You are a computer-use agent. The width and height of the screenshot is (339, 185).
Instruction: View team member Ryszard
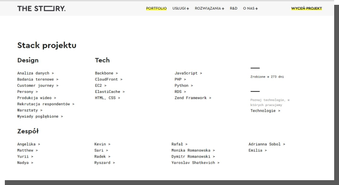[x=105, y=162]
